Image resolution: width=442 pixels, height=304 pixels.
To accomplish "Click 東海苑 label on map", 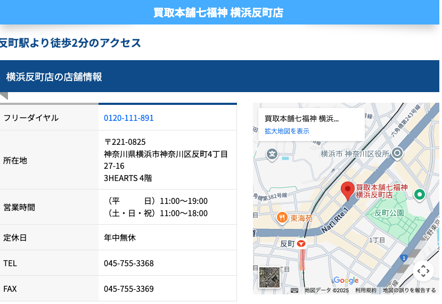I will tap(301, 218).
